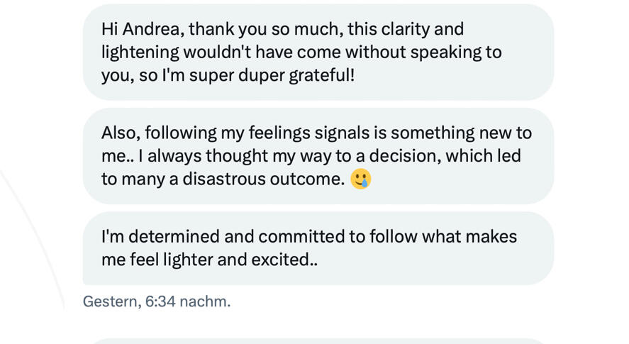Click the smiling-with-tear emoji
629x344 pixels.
point(361,179)
